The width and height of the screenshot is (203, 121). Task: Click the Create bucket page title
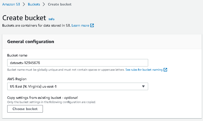tap(24, 18)
